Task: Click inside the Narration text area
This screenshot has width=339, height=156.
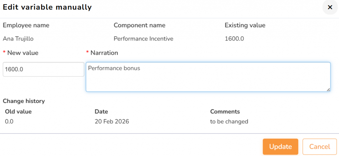Action: click(x=208, y=77)
